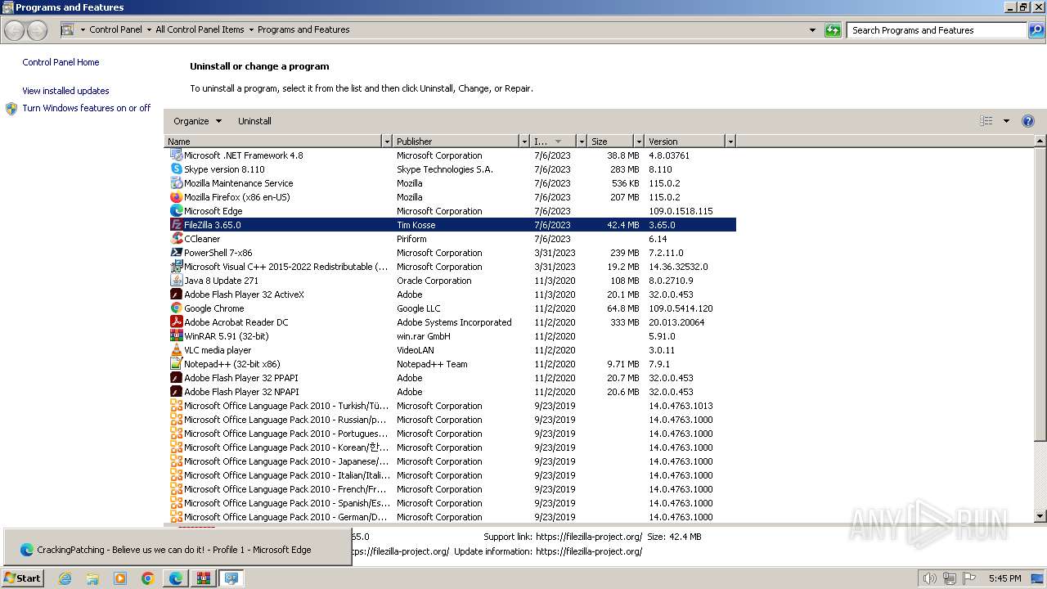Open the Control Panel Home link
The width and height of the screenshot is (1047, 589).
(61, 62)
